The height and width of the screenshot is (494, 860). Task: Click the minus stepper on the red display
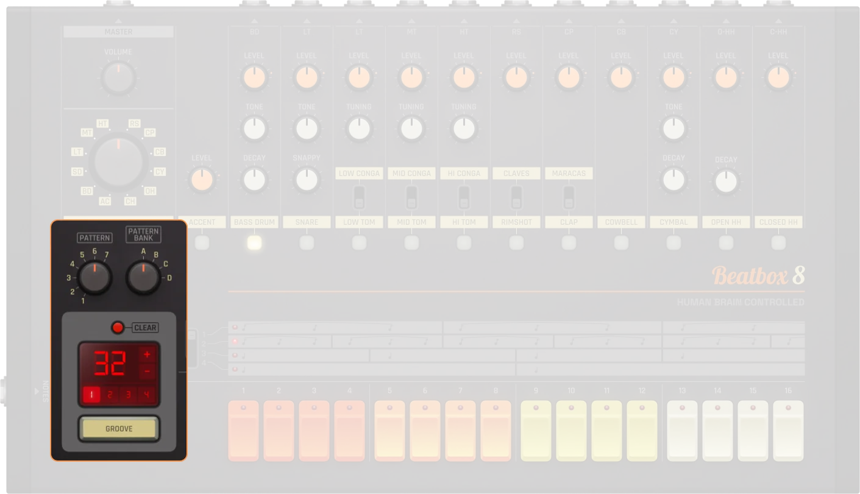(148, 370)
